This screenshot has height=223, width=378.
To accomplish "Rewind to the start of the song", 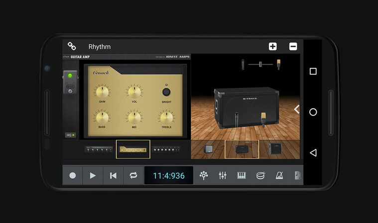I will 113,175.
